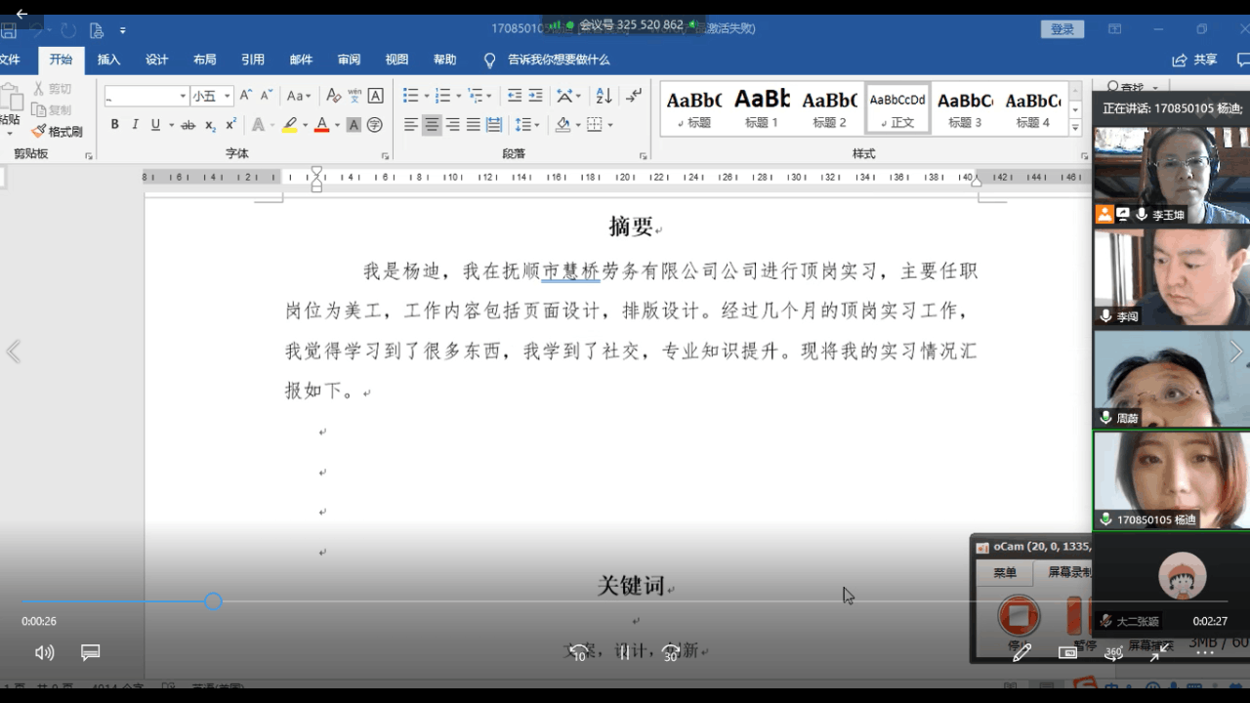Switch to the 布局 (Layout) tab
The width and height of the screenshot is (1250, 703).
(205, 60)
